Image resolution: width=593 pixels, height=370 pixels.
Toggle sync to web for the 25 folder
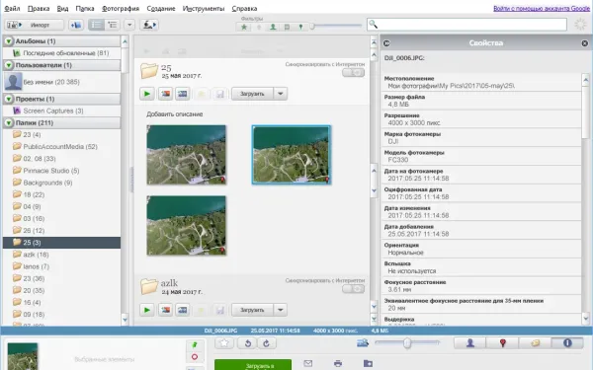(x=353, y=72)
